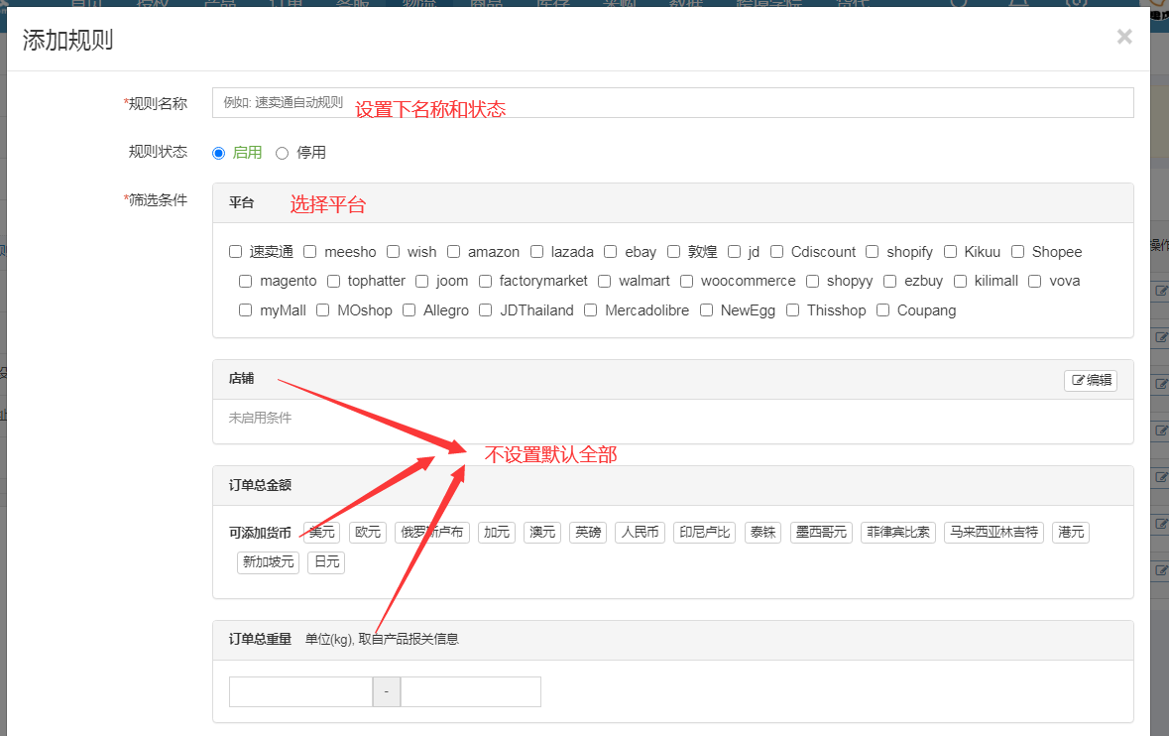Check the 速卖通 platform checkbox

pyautogui.click(x=236, y=252)
